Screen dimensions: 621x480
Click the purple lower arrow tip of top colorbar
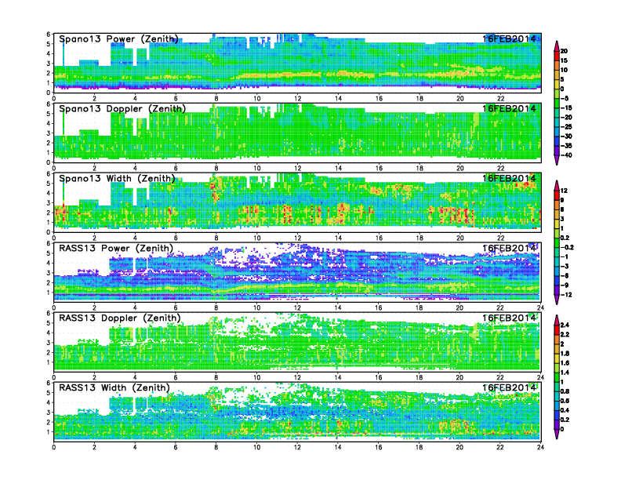[557, 159]
